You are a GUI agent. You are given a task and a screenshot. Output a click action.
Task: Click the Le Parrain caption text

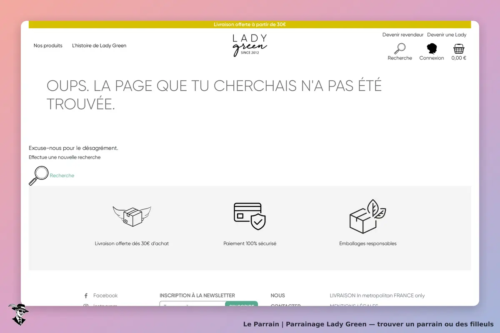coord(368,324)
